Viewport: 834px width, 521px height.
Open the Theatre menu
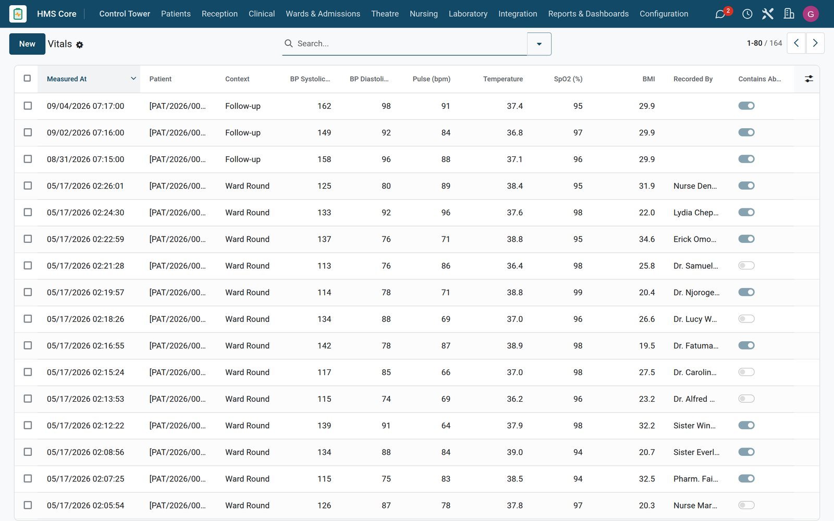[385, 14]
